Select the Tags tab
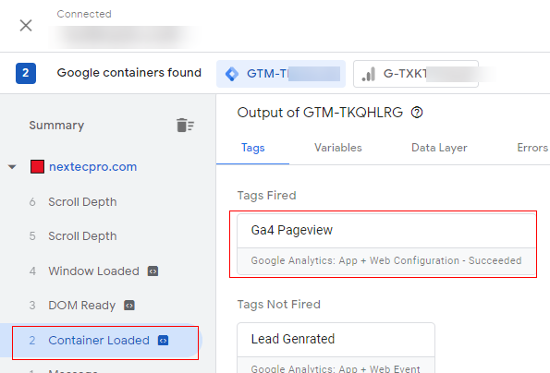This screenshot has width=550, height=373. (253, 148)
